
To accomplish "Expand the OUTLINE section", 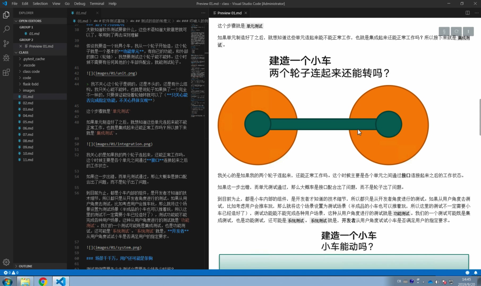I will (40, 266).
